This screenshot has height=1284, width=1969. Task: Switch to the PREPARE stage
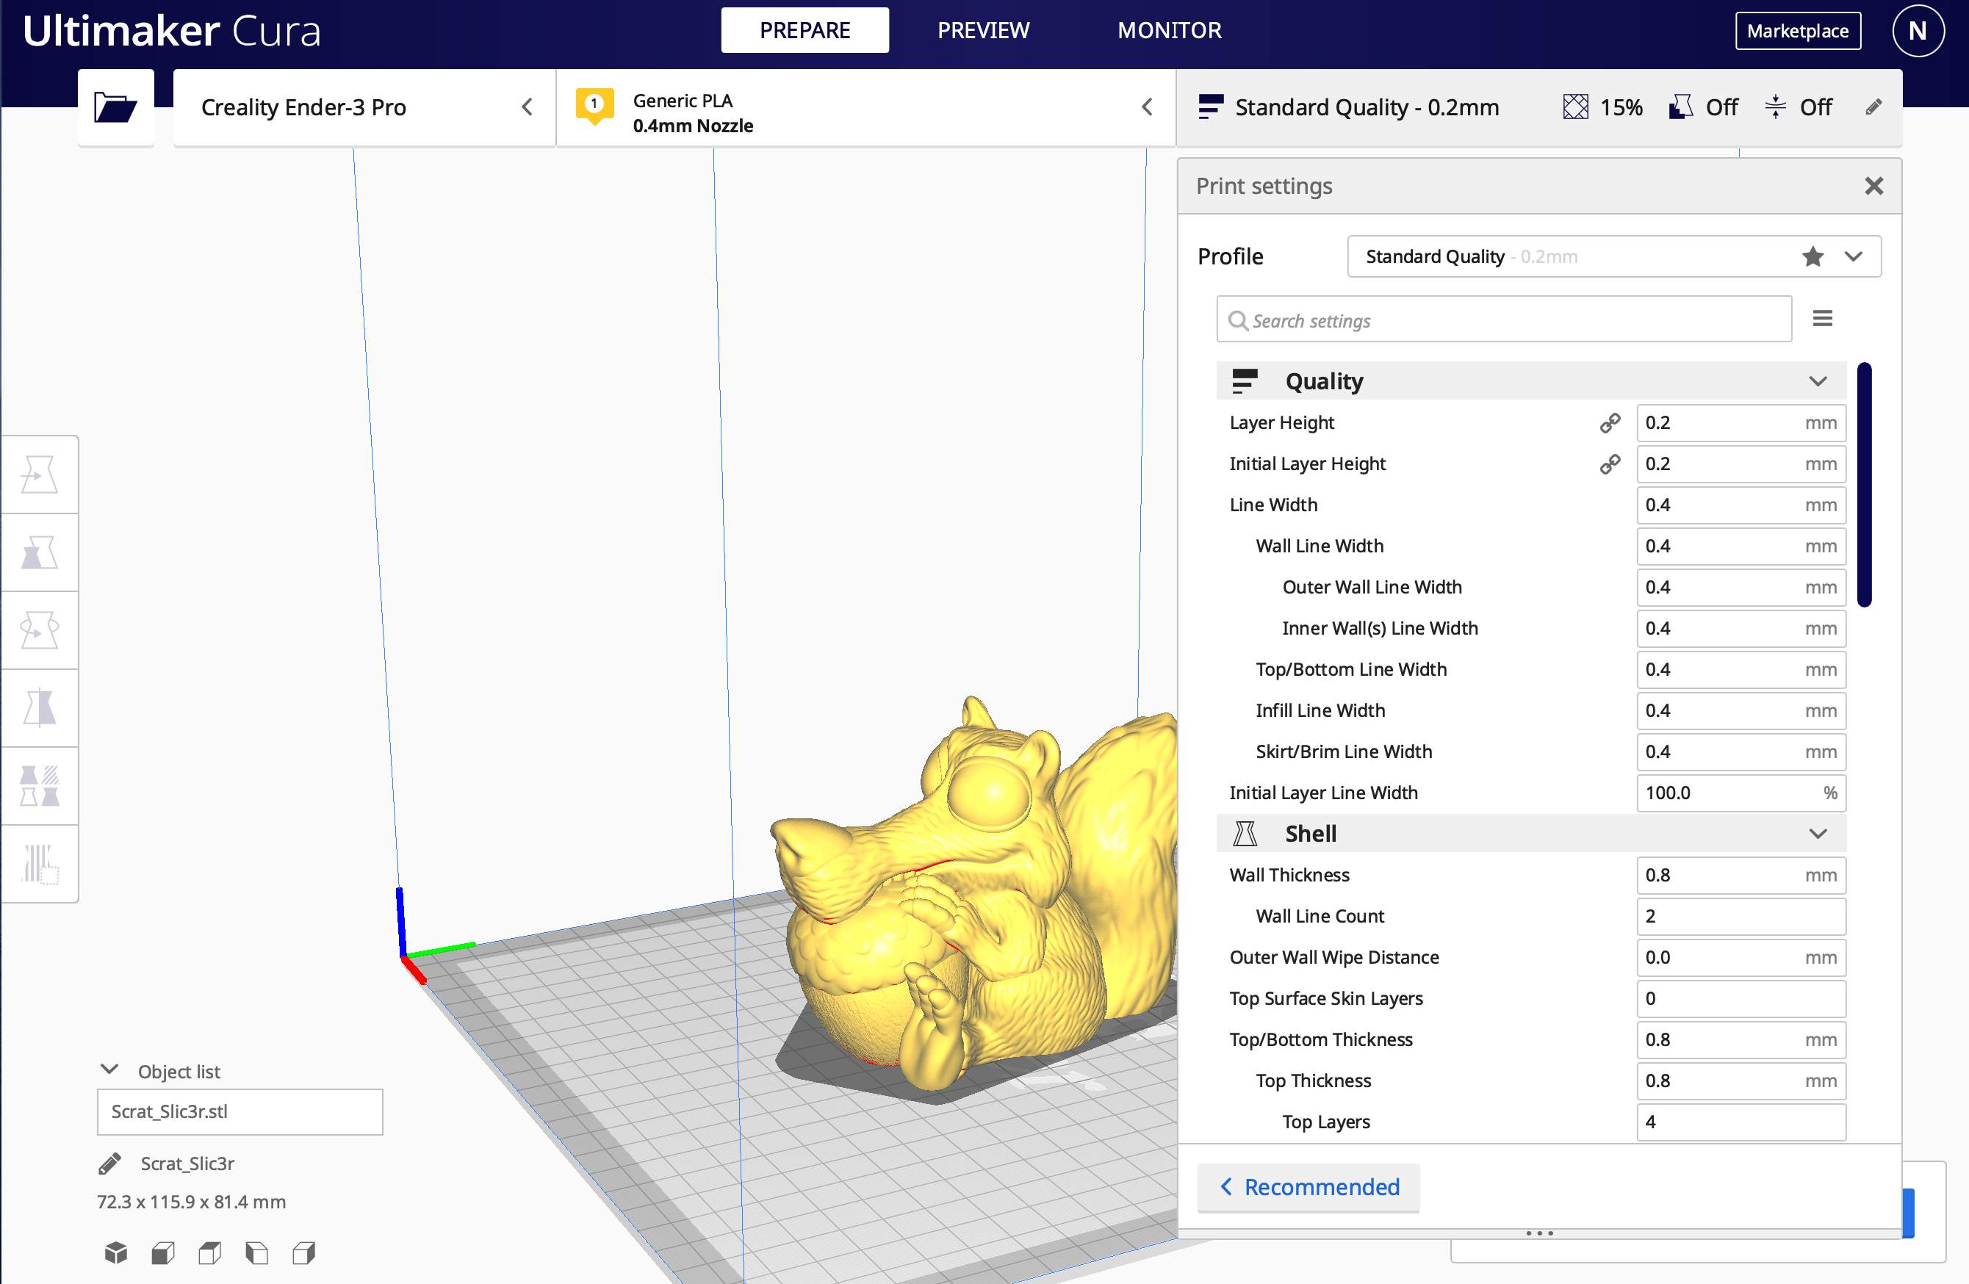tap(805, 31)
